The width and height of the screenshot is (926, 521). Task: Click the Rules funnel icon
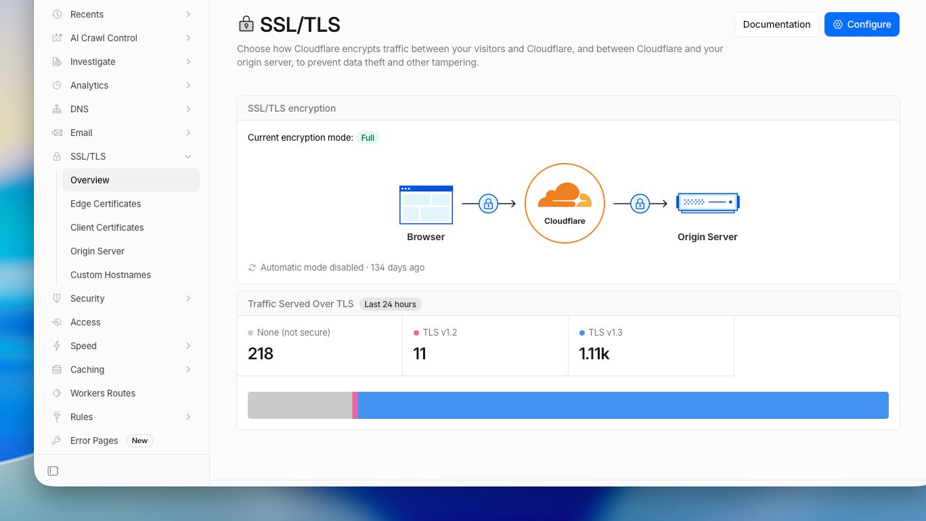click(x=57, y=417)
